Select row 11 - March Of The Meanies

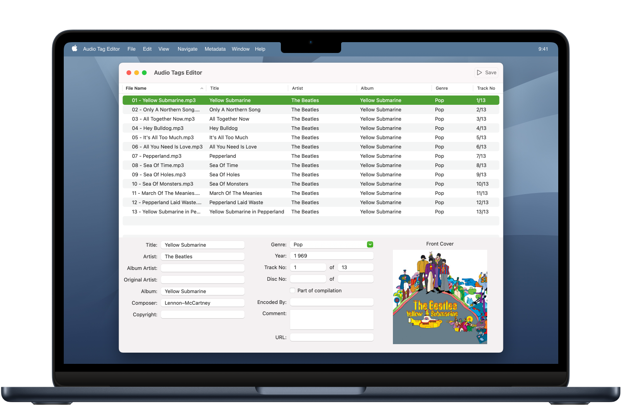(x=311, y=193)
